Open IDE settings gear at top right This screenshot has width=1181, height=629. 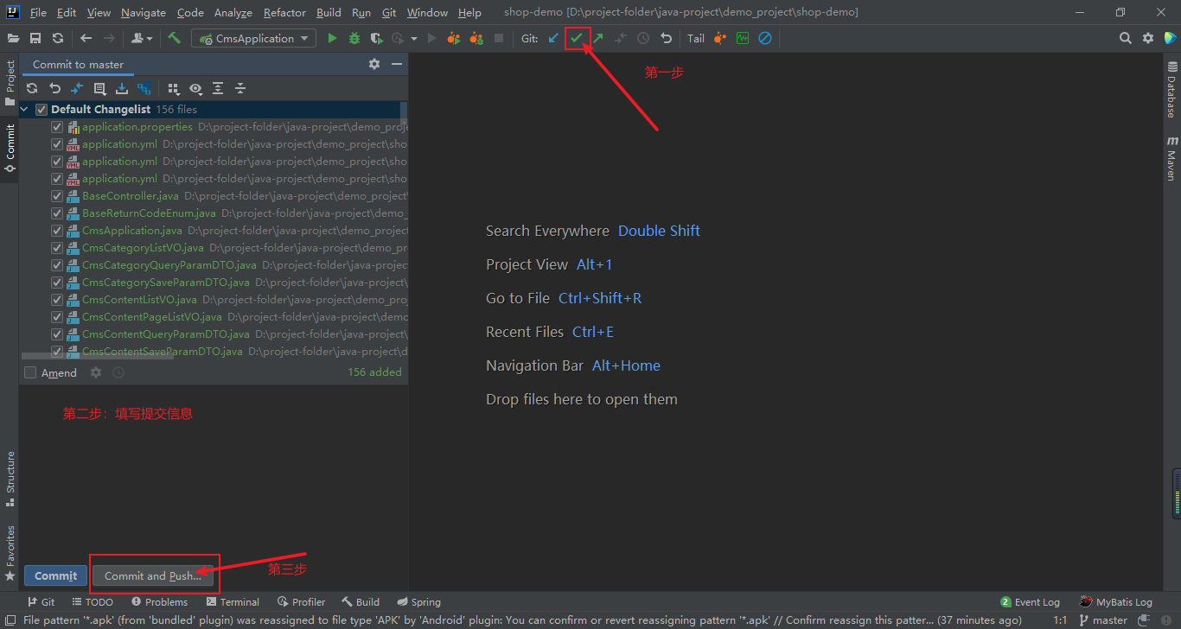tap(1148, 38)
